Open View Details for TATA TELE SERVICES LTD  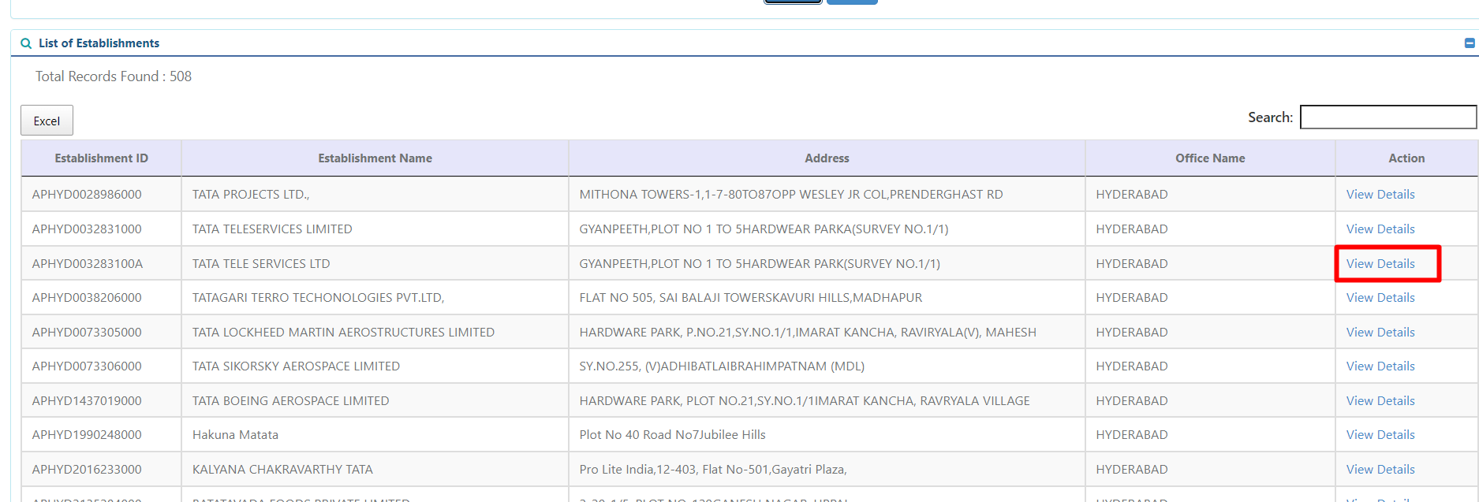(x=1380, y=264)
